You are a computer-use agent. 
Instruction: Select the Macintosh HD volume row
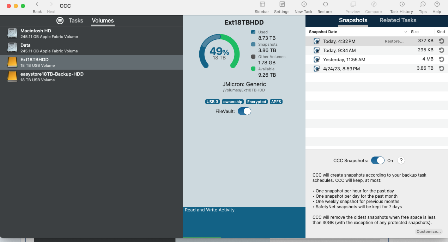tap(91, 33)
